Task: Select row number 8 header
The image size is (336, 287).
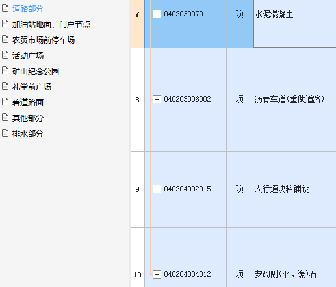Action: (138, 100)
